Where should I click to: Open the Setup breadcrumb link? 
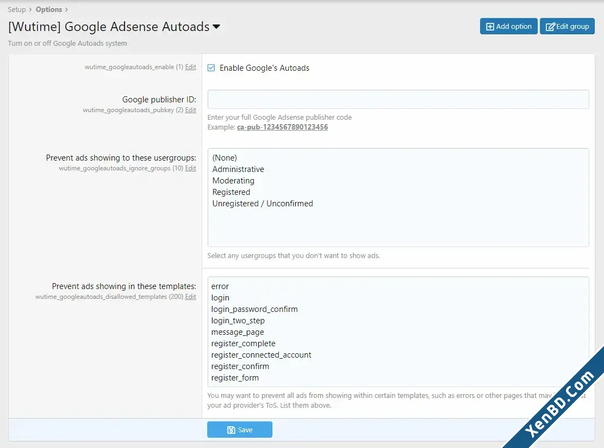click(16, 9)
